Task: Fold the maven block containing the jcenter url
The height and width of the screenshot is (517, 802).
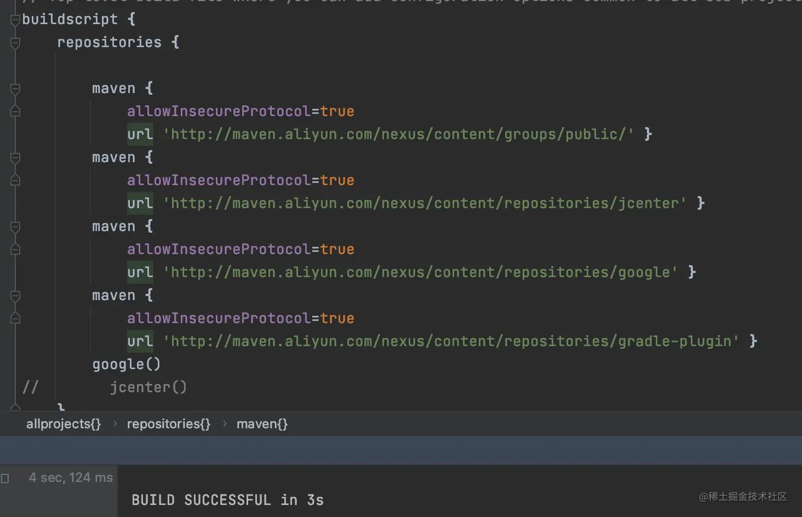Action: pos(15,158)
